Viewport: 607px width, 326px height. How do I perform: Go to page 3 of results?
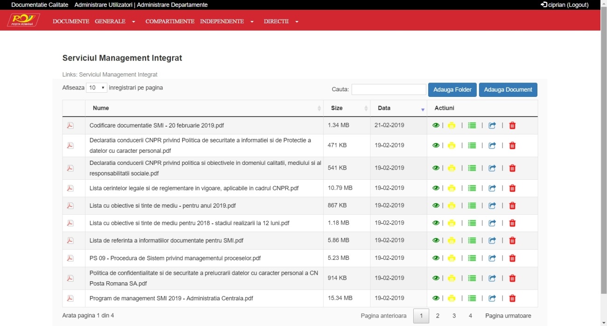[454, 316]
